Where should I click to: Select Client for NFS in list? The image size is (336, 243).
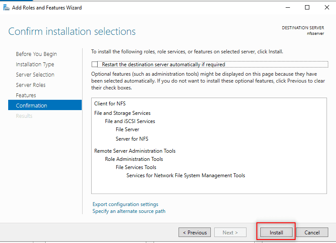pyautogui.click(x=110, y=104)
